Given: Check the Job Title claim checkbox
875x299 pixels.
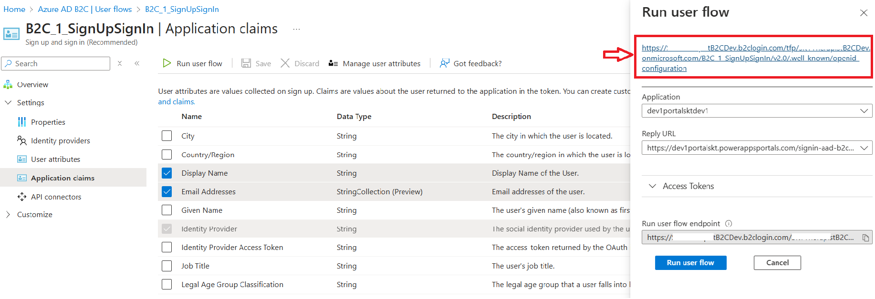Looking at the screenshot, I should click(x=167, y=266).
